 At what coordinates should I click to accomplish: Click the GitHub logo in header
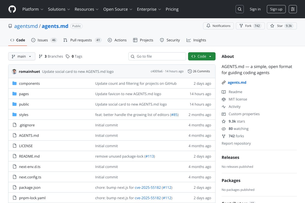click(12, 9)
